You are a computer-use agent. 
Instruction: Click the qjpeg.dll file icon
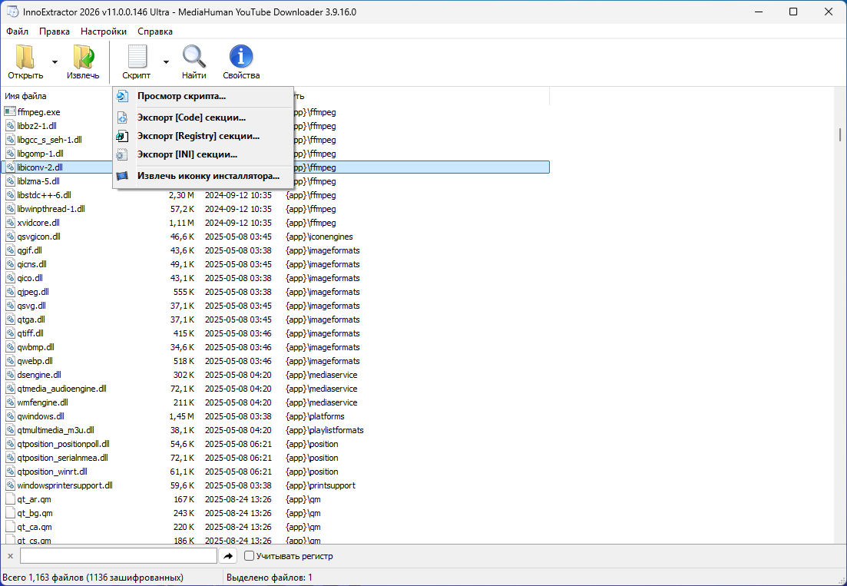[x=10, y=292]
